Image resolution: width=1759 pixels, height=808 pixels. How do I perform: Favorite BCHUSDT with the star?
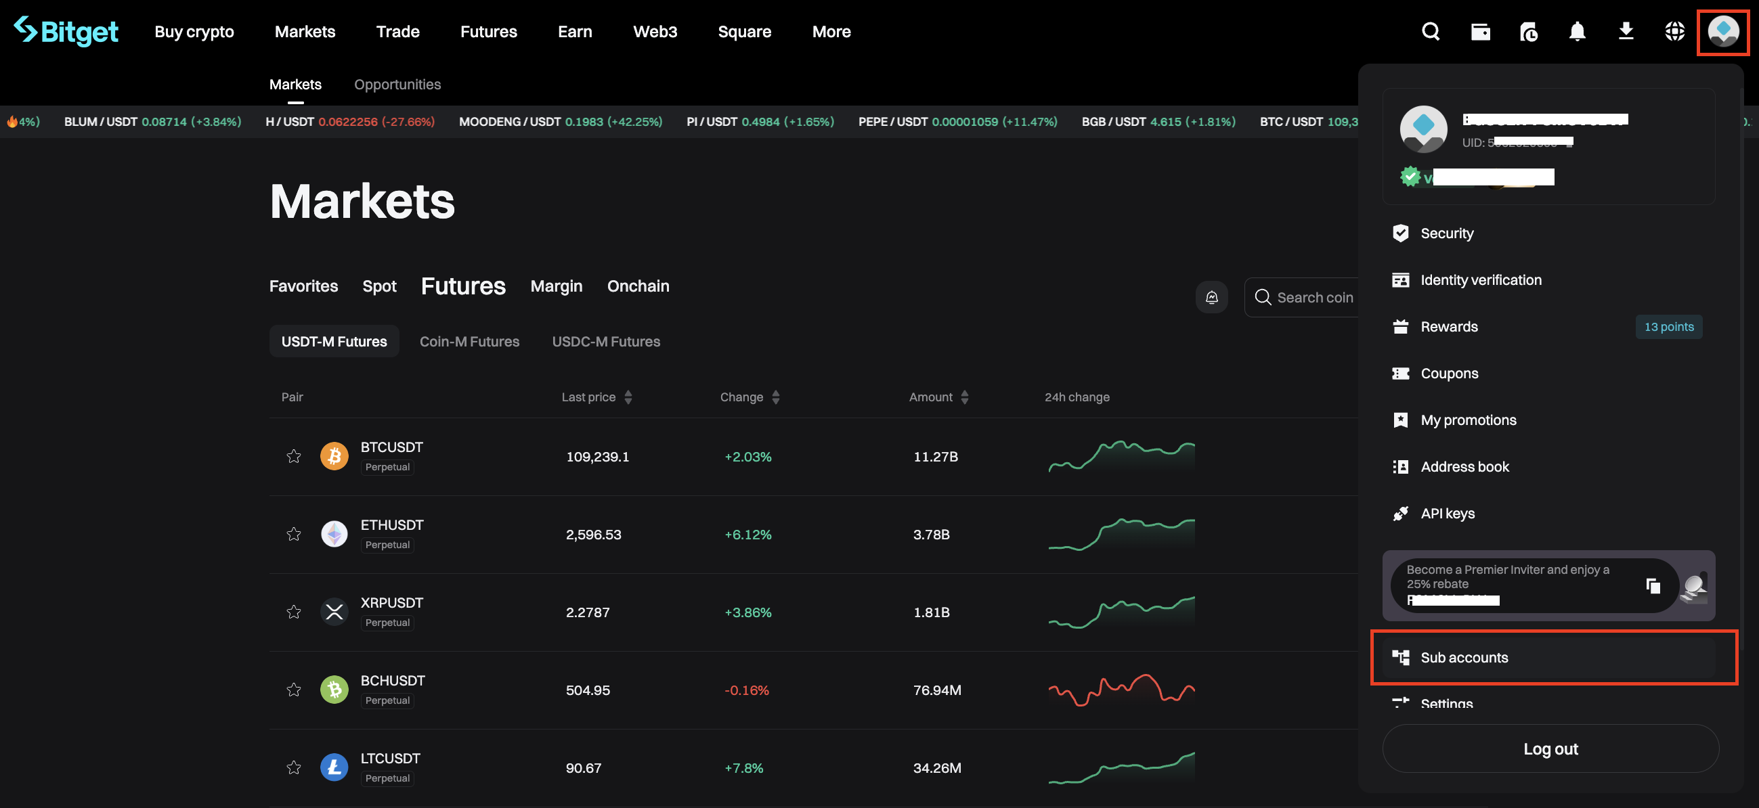tap(294, 690)
